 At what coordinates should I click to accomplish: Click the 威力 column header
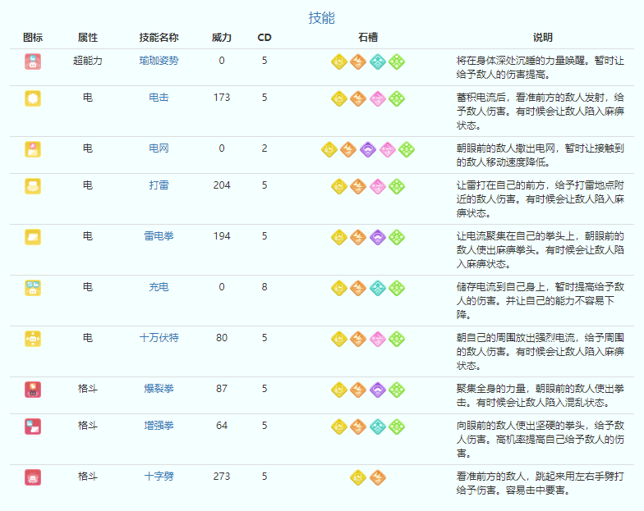(x=222, y=38)
